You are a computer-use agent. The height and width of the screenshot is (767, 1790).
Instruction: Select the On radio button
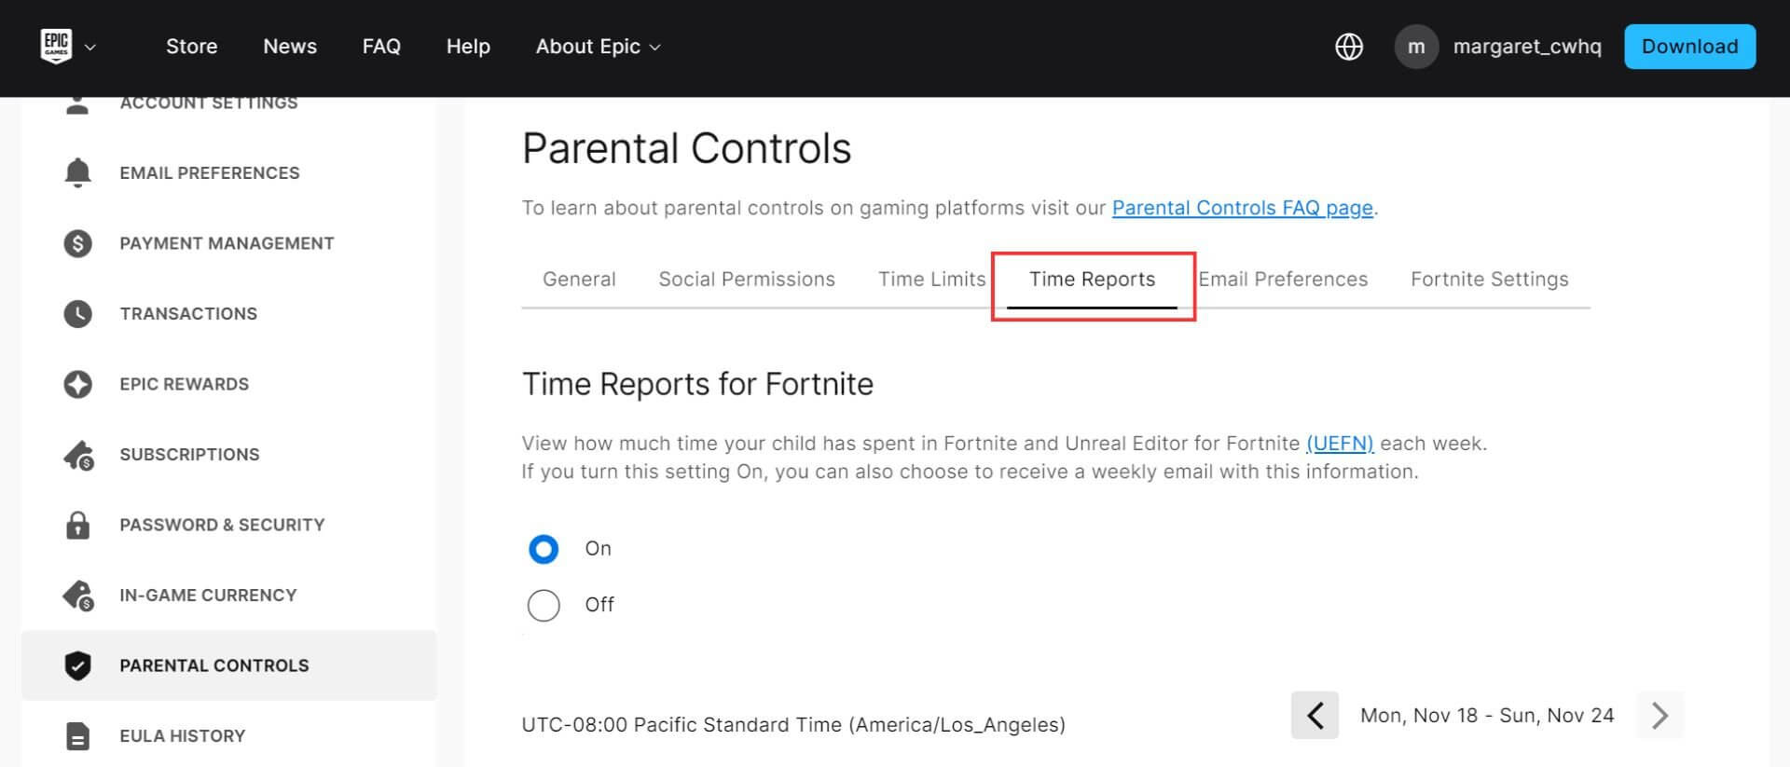pyautogui.click(x=544, y=549)
